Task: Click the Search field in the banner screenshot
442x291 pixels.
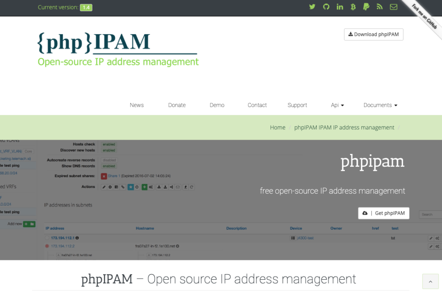Action: (x=430, y=214)
